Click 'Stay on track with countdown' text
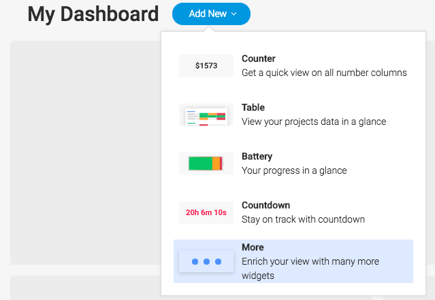Image resolution: width=435 pixels, height=300 pixels. (303, 219)
